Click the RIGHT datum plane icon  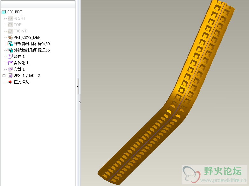[10, 18]
